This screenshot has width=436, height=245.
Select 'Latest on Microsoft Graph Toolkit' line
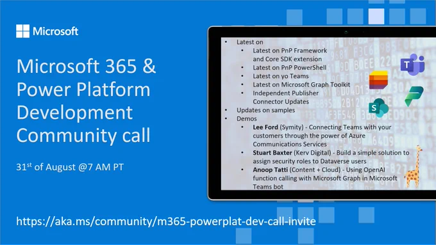click(x=301, y=84)
